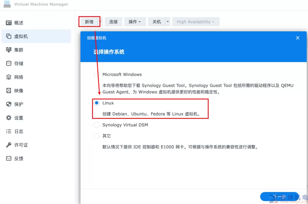This screenshot has width=308, height=204.
Task: Click the 关机 button
Action: tap(156, 22)
